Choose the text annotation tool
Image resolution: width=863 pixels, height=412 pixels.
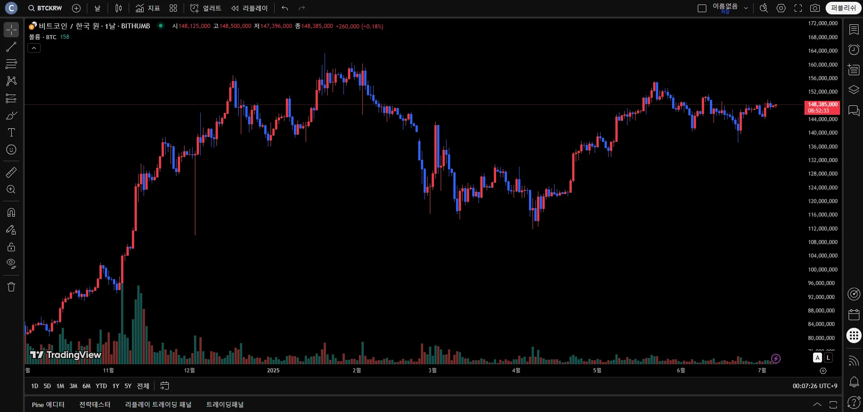(11, 132)
